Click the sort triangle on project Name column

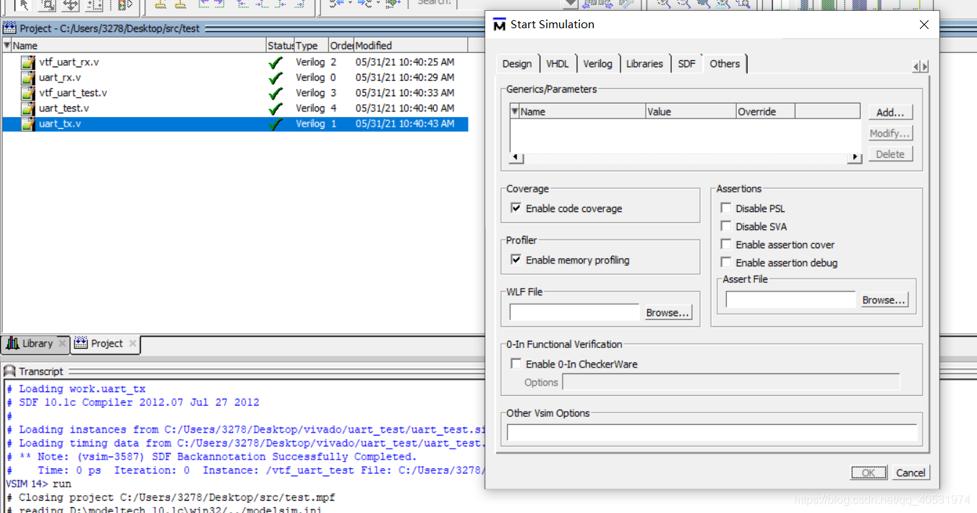coord(7,45)
